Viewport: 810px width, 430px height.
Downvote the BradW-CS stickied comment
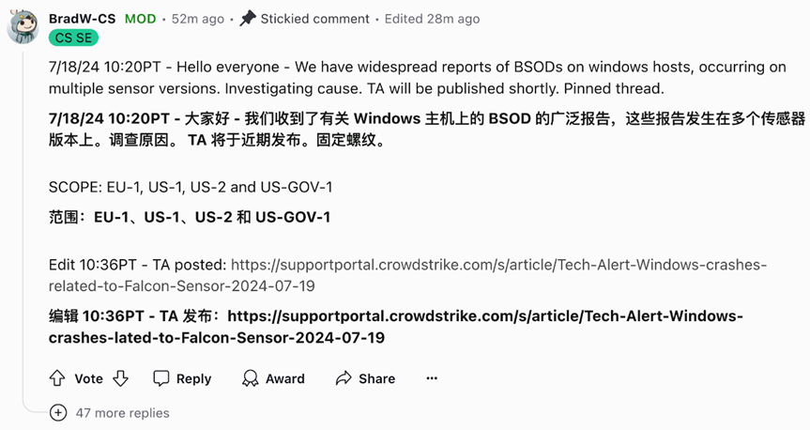120,378
